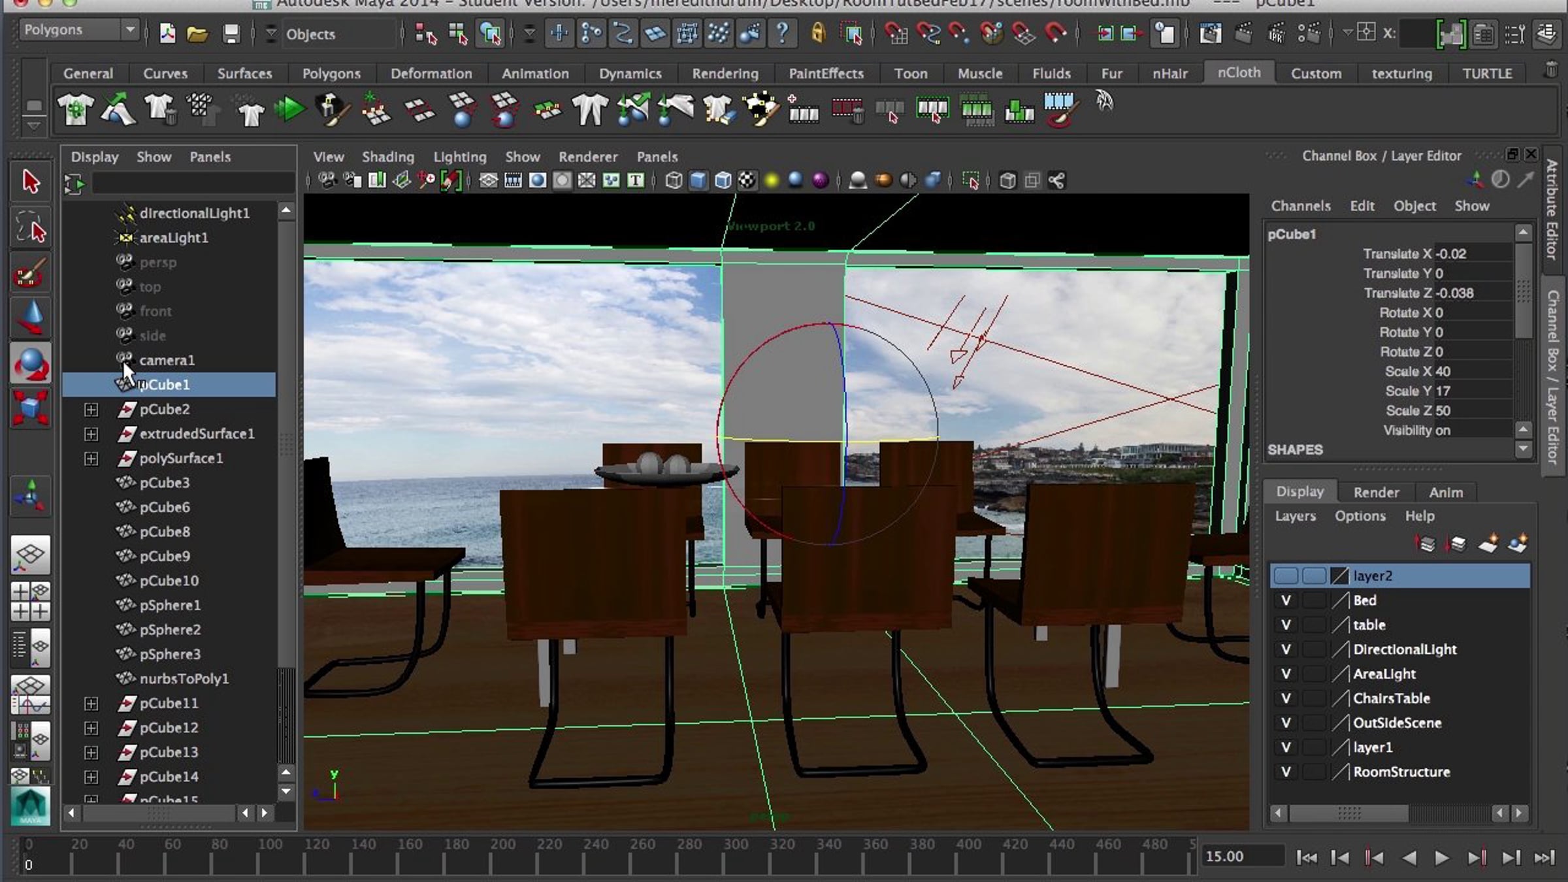
Task: Hide the Bed layer visibility
Action: coord(1286,600)
